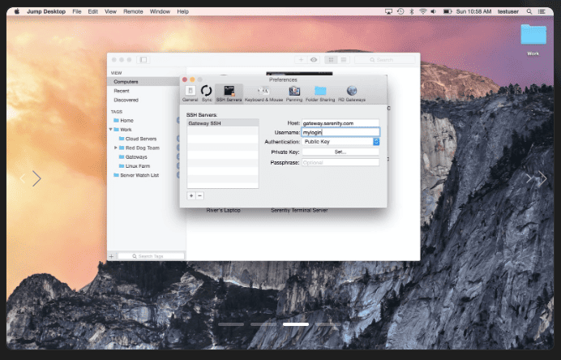The height and width of the screenshot is (360, 561).
Task: Click the Passphrase optional field
Action: [340, 162]
